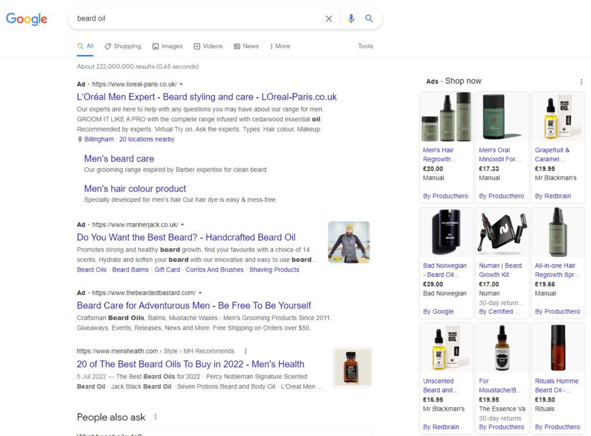The image size is (591, 436).
Task: Open Shaving Products sitelink
Action: click(x=274, y=270)
